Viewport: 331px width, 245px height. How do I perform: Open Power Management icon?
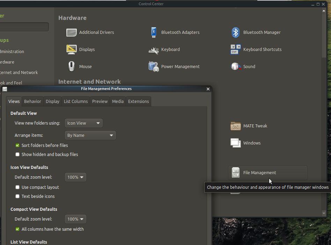click(x=154, y=67)
